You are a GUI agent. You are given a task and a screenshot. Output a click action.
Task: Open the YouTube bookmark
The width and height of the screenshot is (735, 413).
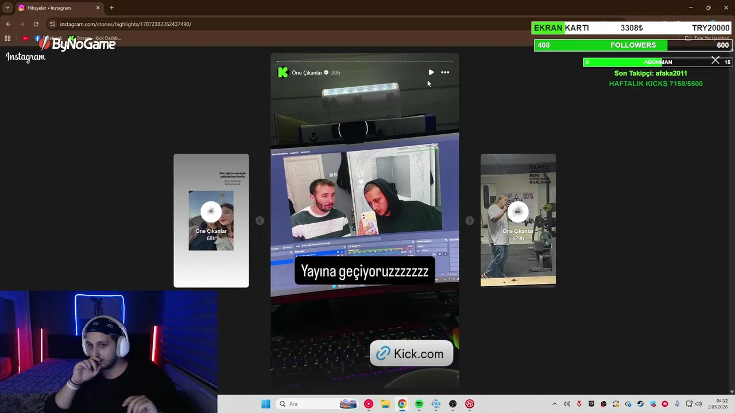click(x=25, y=38)
